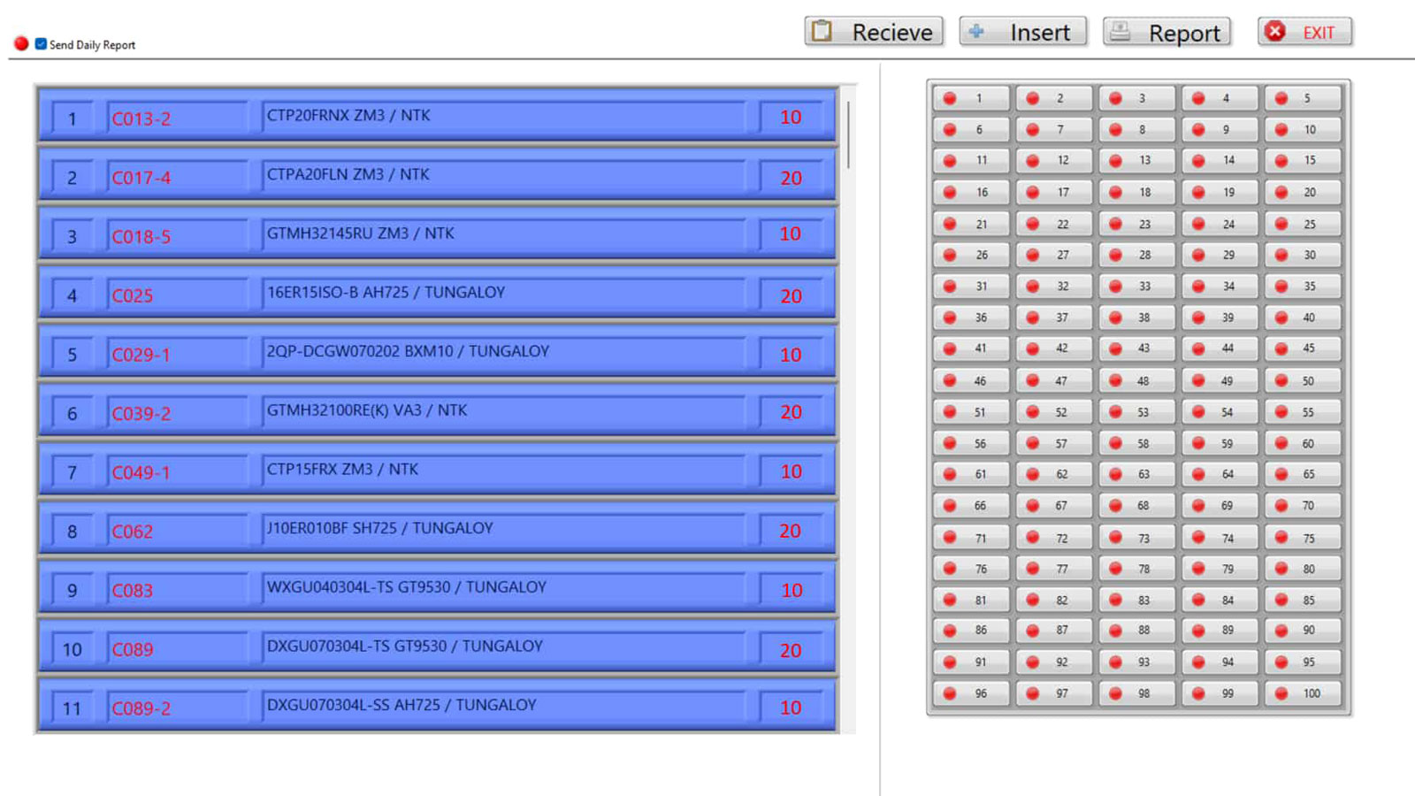
Task: Select row 4 code C025
Action: click(x=176, y=295)
